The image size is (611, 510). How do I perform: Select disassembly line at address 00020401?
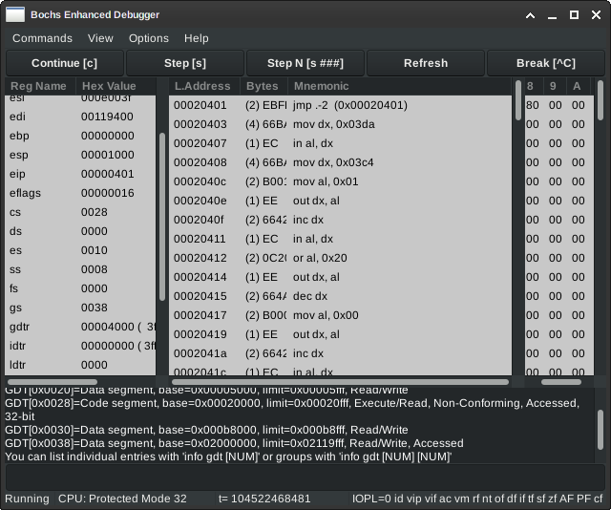coord(340,105)
